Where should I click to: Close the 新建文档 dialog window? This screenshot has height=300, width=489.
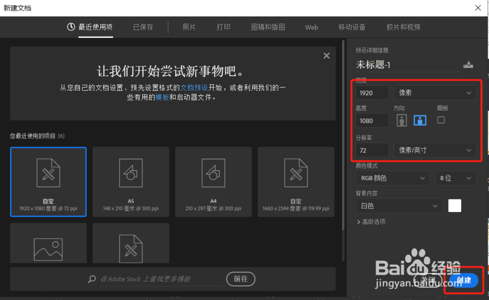point(478,8)
